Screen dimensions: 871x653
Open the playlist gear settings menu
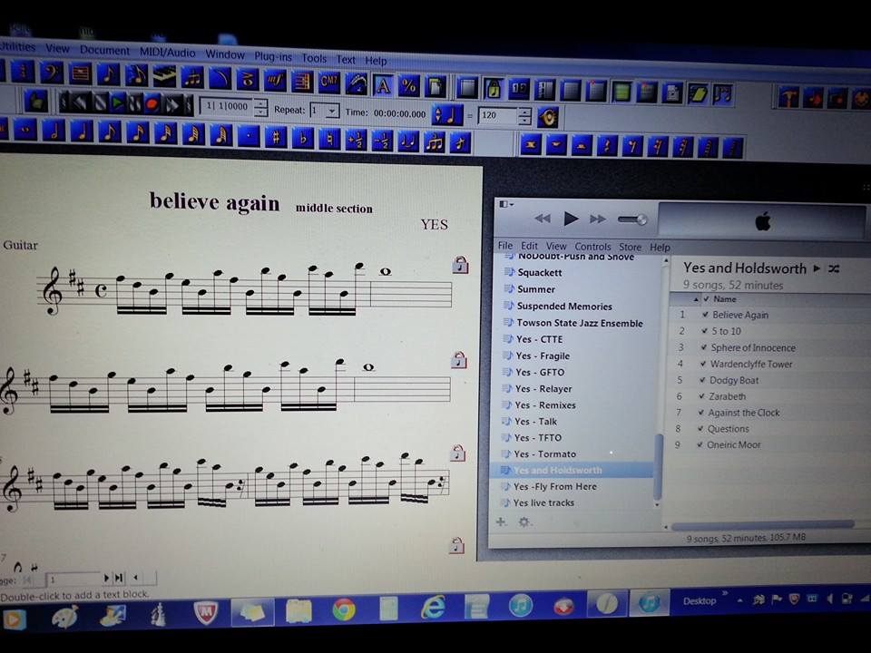tap(524, 522)
